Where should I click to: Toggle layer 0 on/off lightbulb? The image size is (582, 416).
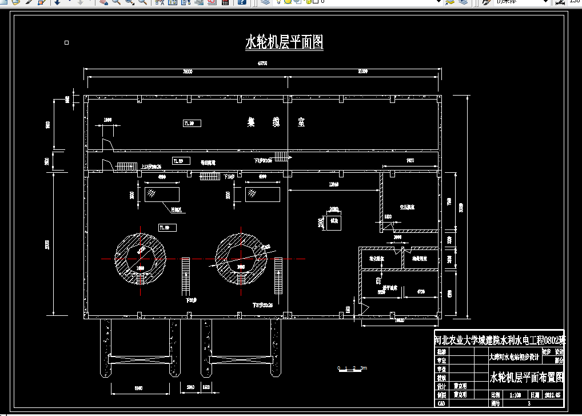click(x=278, y=2)
